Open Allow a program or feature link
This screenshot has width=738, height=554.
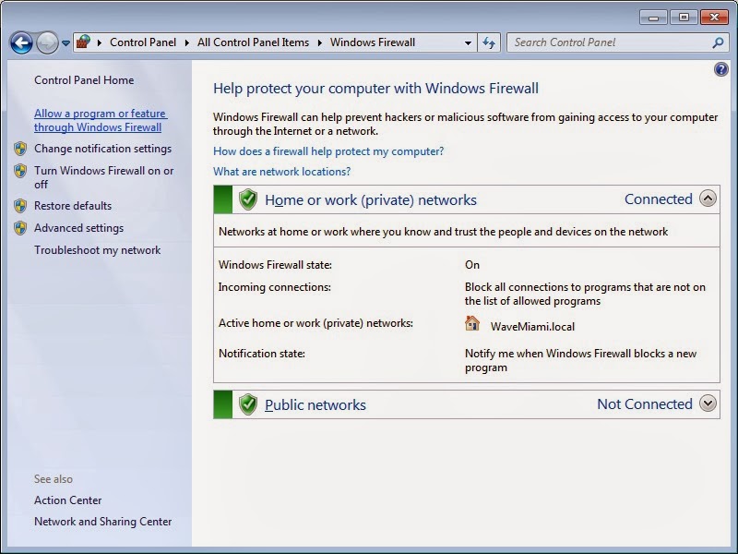[101, 120]
